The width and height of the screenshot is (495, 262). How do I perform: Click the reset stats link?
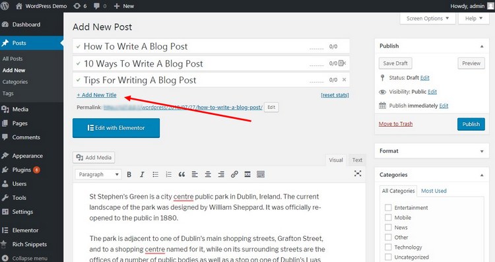335,95
